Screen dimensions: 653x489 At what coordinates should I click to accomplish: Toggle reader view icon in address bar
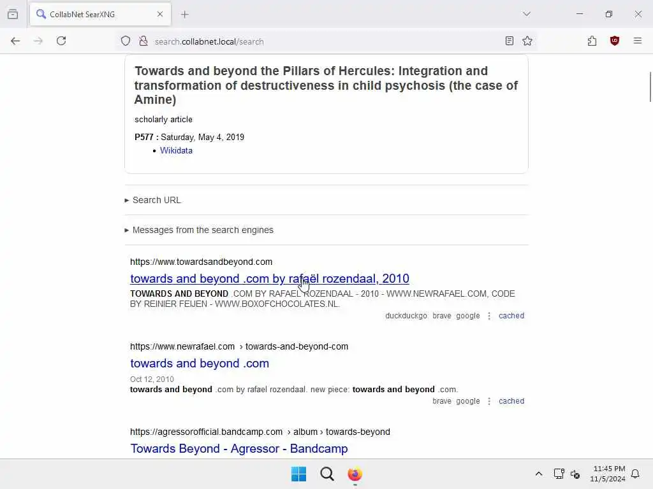(x=510, y=41)
